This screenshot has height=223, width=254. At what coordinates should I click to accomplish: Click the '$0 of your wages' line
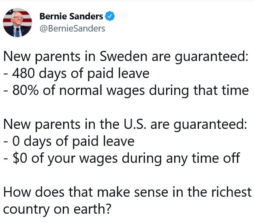coord(122,158)
